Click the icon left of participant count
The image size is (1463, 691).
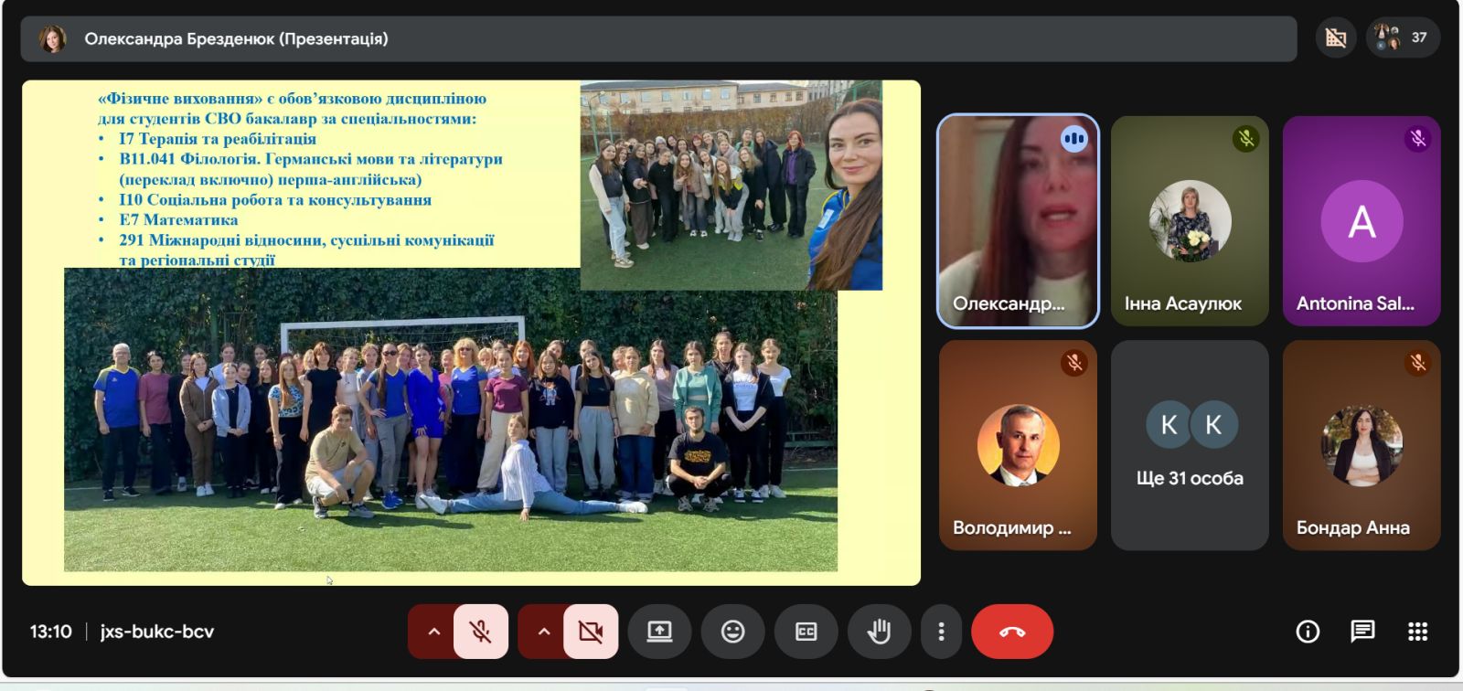(x=1336, y=37)
